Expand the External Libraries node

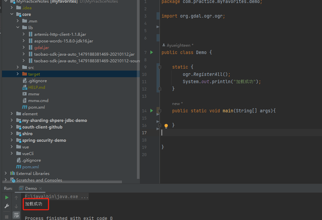pyautogui.click(x=6, y=173)
